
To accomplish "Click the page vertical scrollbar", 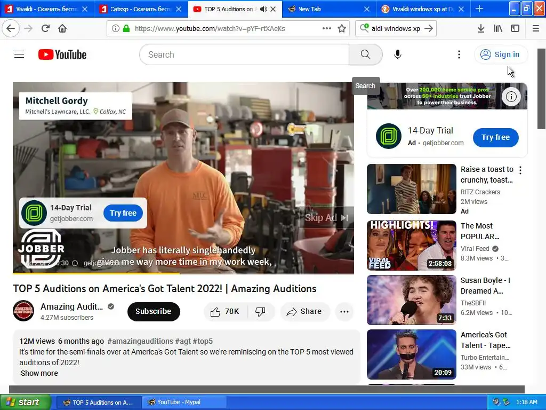I will pos(542,89).
